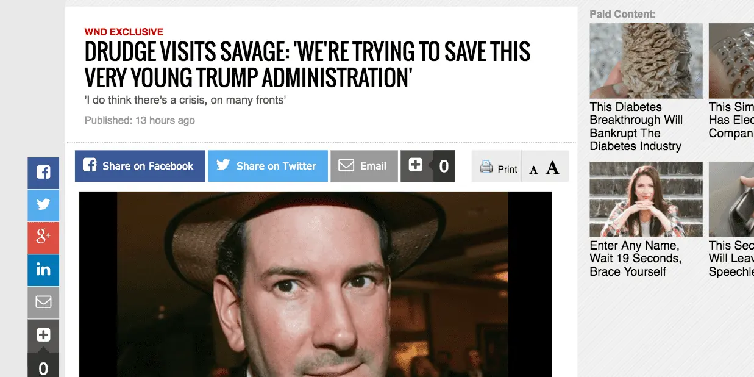Screen dimensions: 754x377
Task: Open the plus share counter button
Action: (x=427, y=166)
